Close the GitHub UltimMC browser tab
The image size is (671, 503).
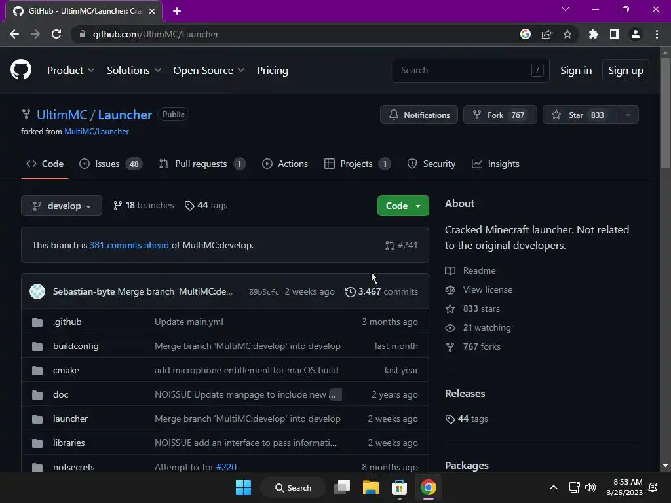click(152, 11)
